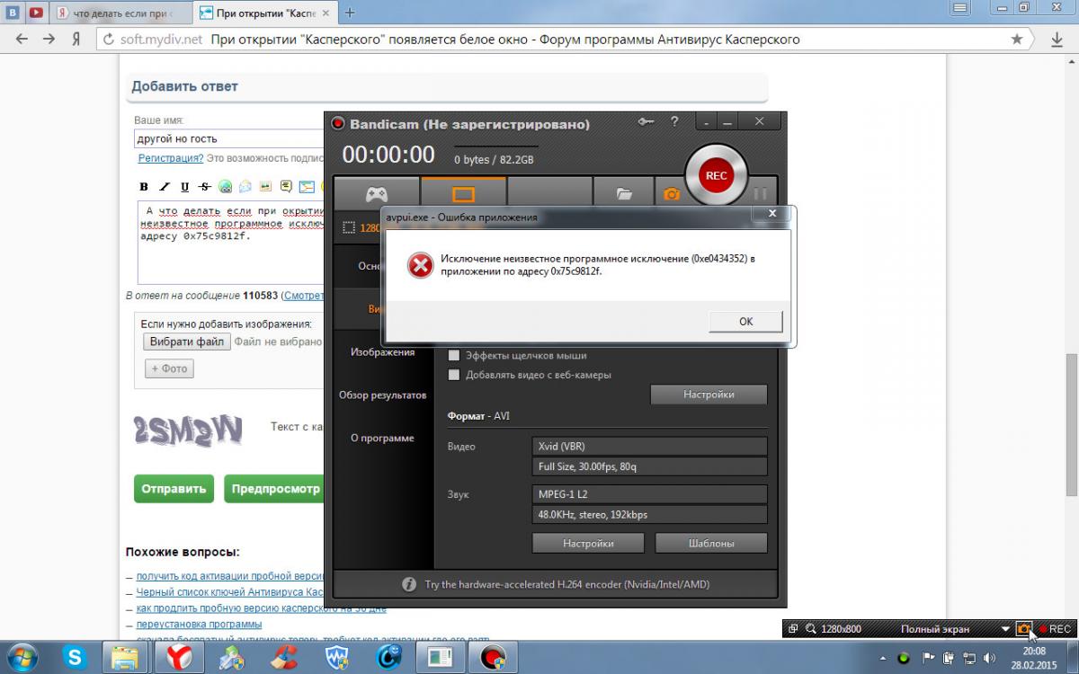Reload the page with the refresh icon
The image size is (1079, 674).
click(x=109, y=40)
